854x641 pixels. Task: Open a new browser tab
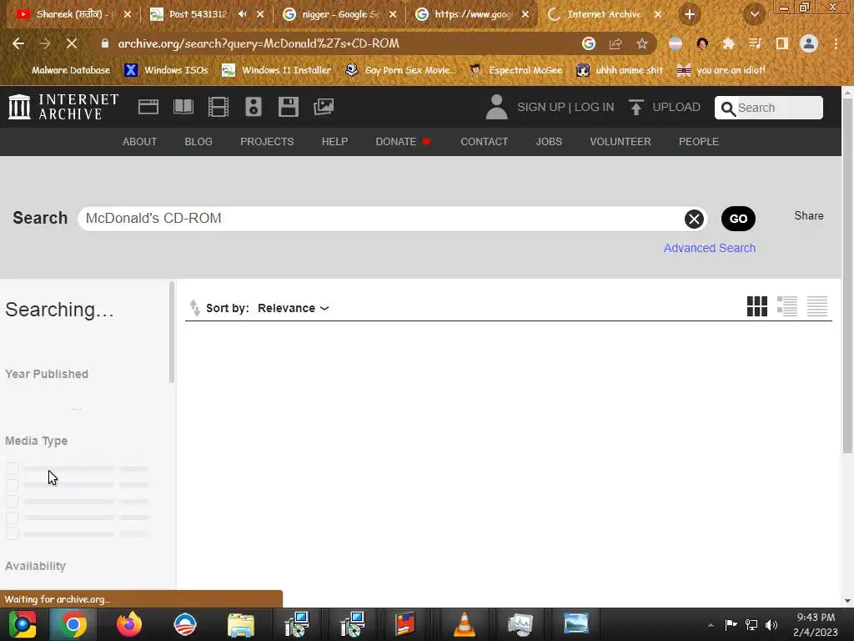[690, 14]
